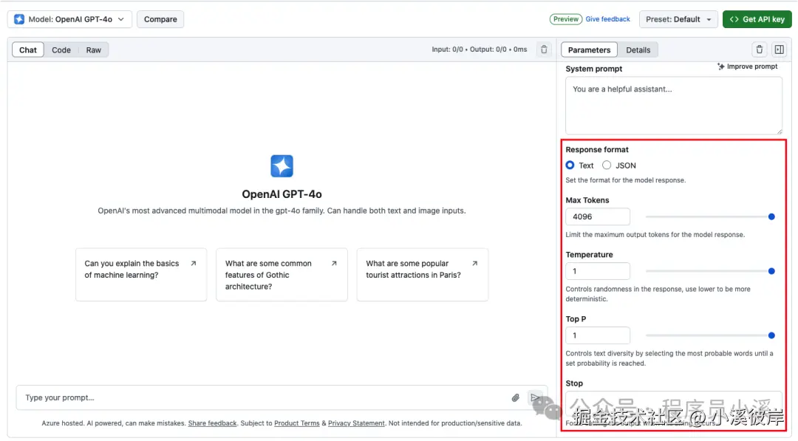Click the Preview badge

tap(565, 18)
